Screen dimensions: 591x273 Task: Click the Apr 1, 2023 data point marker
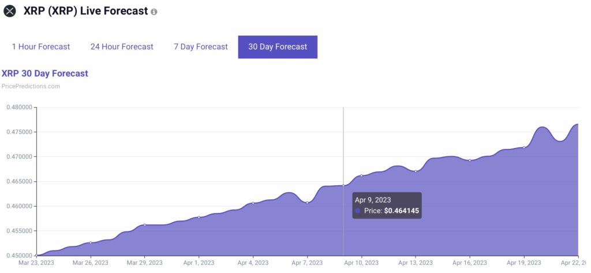199,217
